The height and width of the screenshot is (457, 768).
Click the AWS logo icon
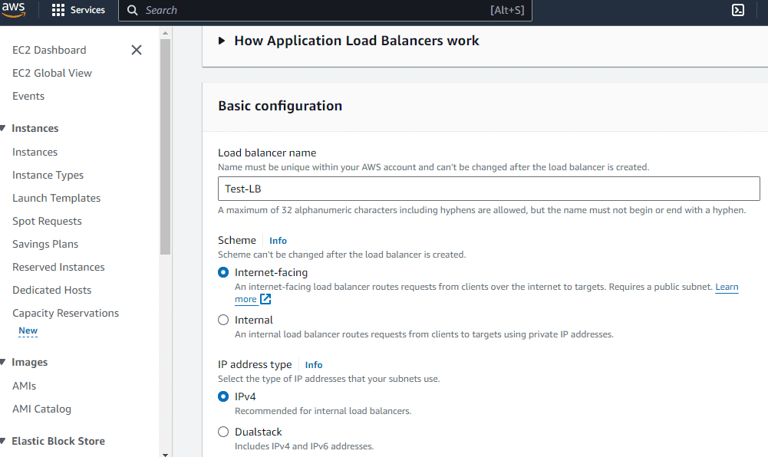(15, 10)
